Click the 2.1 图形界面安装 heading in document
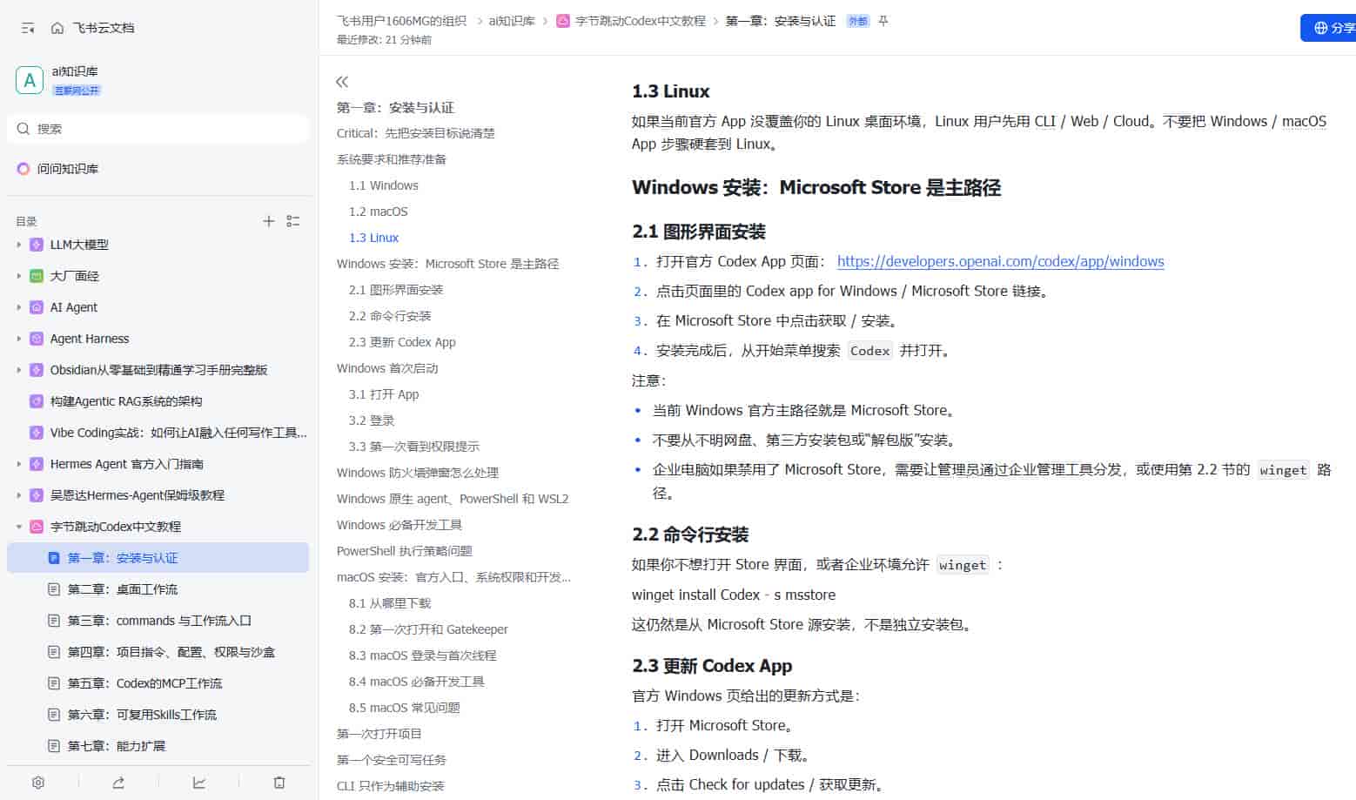1356x800 pixels. pos(699,232)
